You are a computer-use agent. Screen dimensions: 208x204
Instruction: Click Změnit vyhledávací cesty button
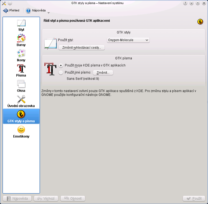coord(82,48)
